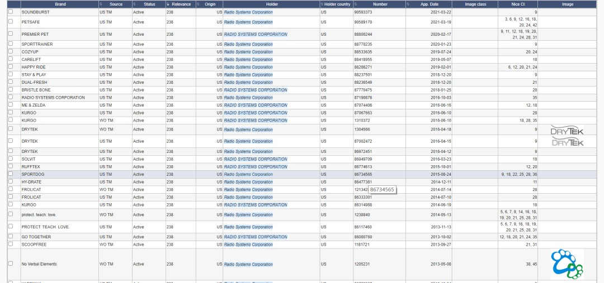Select the RUFFTEX row checkbox
The height and width of the screenshot is (283, 604).
(11, 166)
